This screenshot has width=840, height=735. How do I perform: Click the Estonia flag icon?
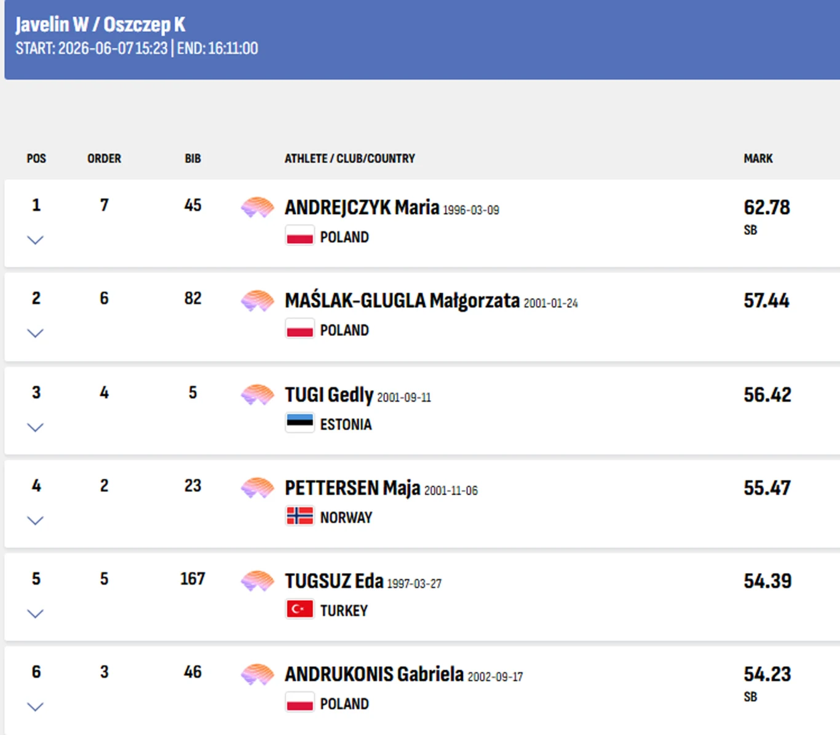click(x=300, y=423)
